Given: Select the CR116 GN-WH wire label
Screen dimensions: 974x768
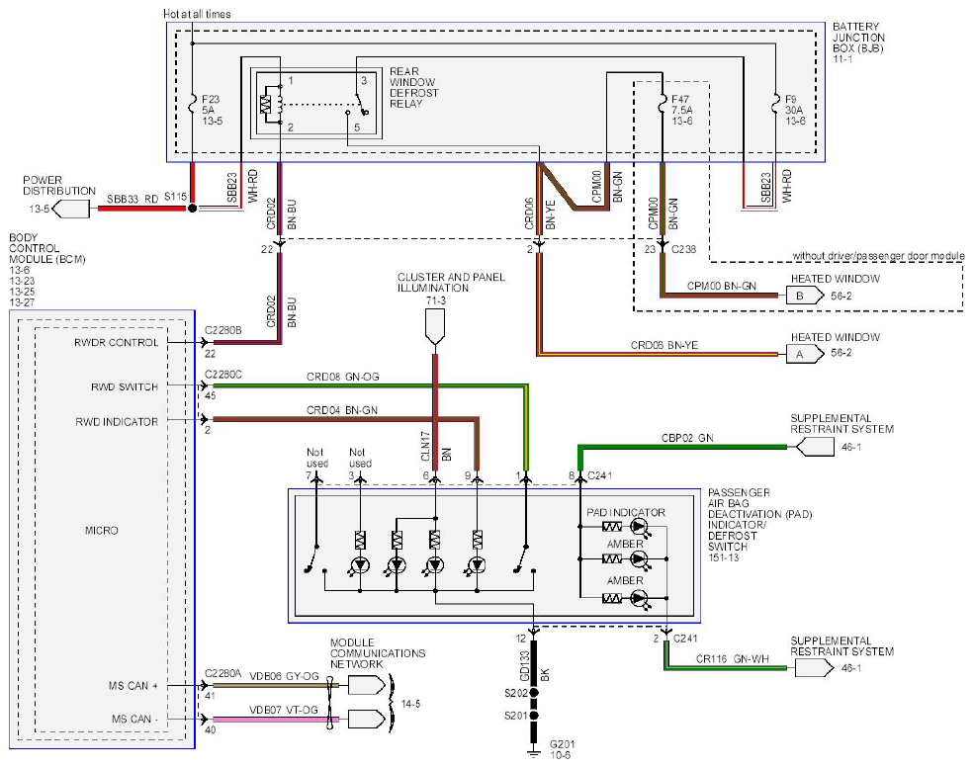Looking at the screenshot, I should click(x=733, y=658).
